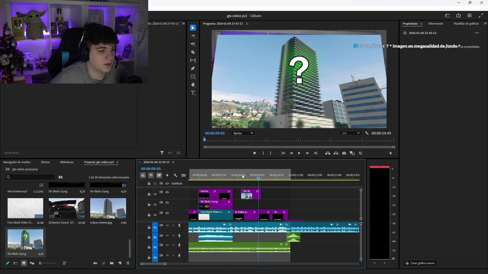Click the timeline horizontal zoom scroll bar
Screen dimensions: 488x274
point(153,264)
